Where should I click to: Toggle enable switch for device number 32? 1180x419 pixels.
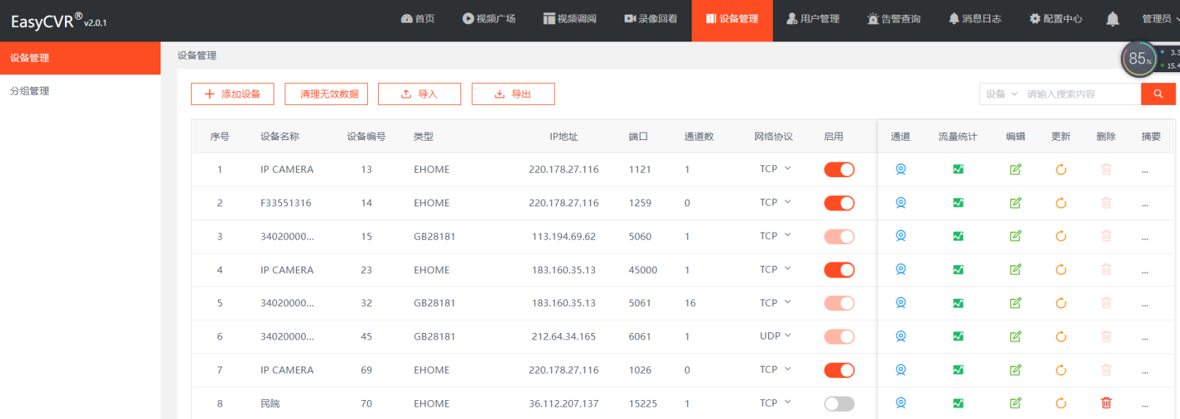point(839,303)
